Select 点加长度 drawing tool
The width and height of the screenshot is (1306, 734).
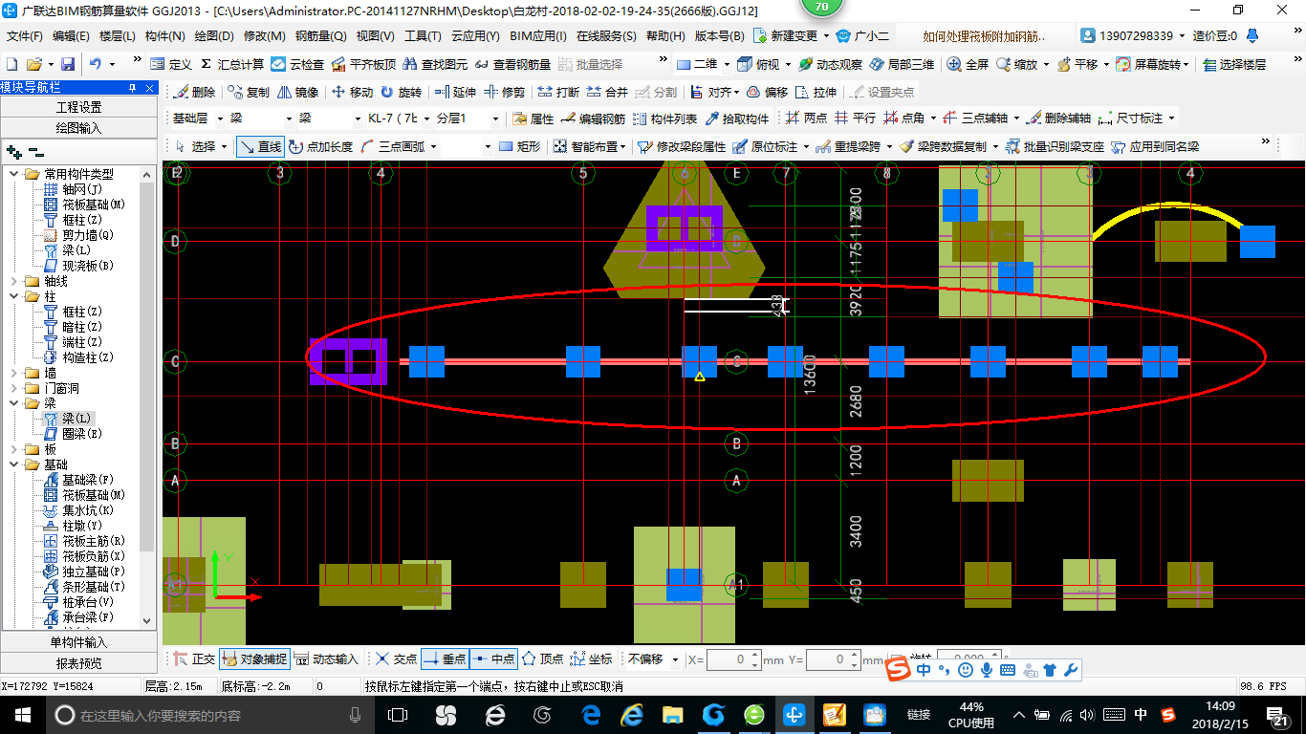(320, 146)
